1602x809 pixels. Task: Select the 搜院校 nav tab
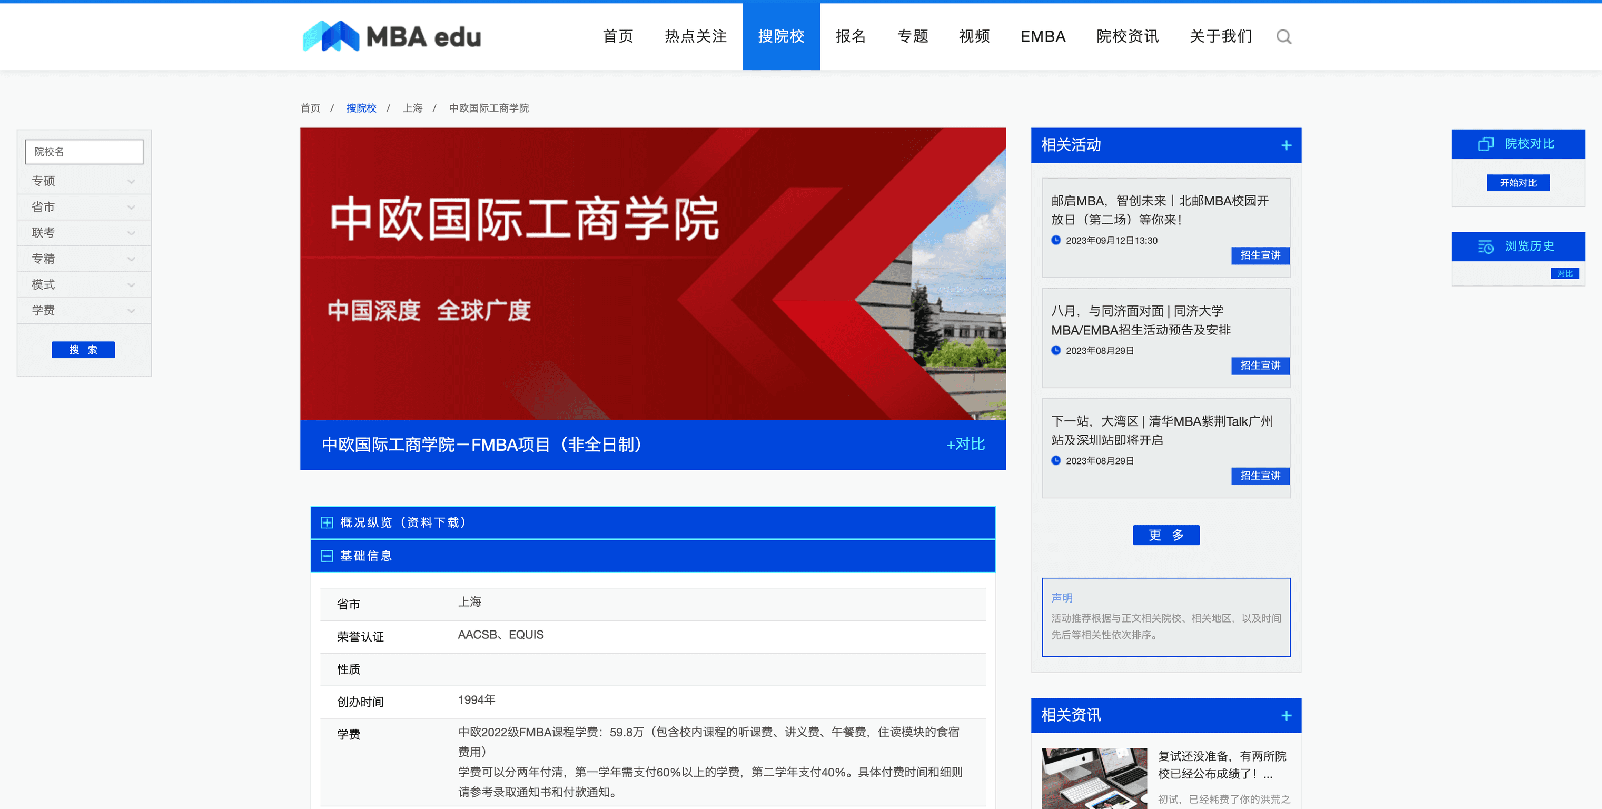(x=780, y=37)
